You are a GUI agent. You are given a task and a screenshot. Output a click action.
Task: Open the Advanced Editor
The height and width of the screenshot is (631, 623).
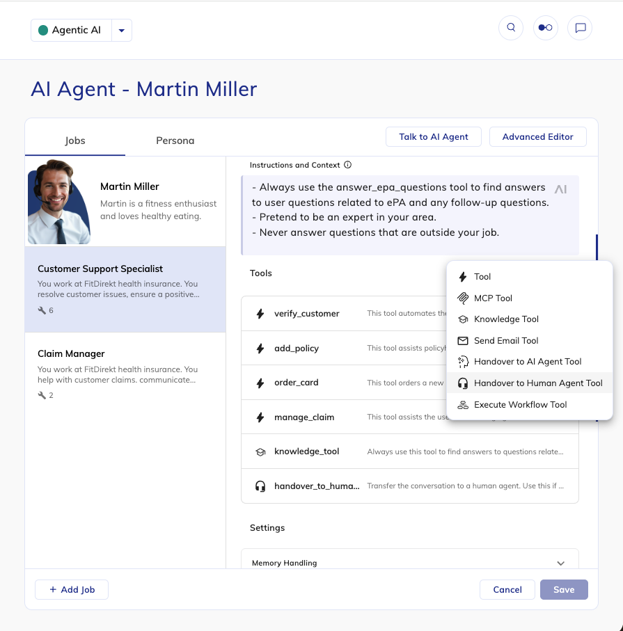tap(537, 137)
